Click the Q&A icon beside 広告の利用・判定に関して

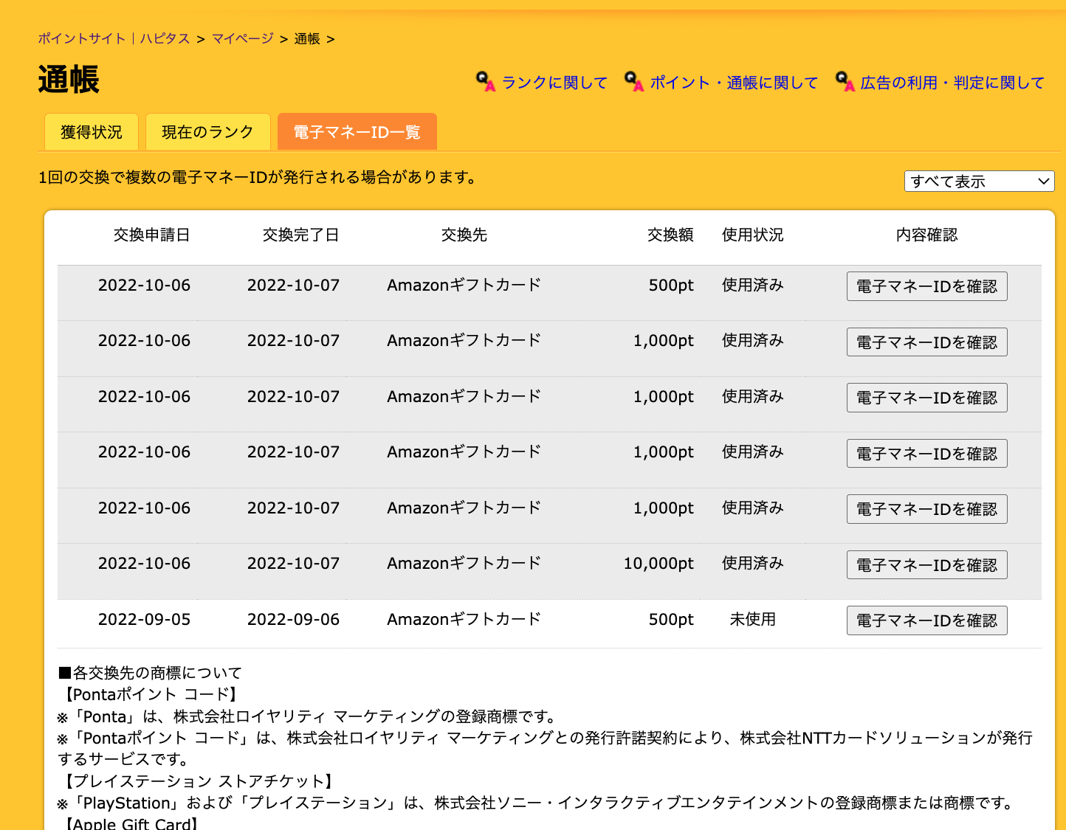[845, 82]
